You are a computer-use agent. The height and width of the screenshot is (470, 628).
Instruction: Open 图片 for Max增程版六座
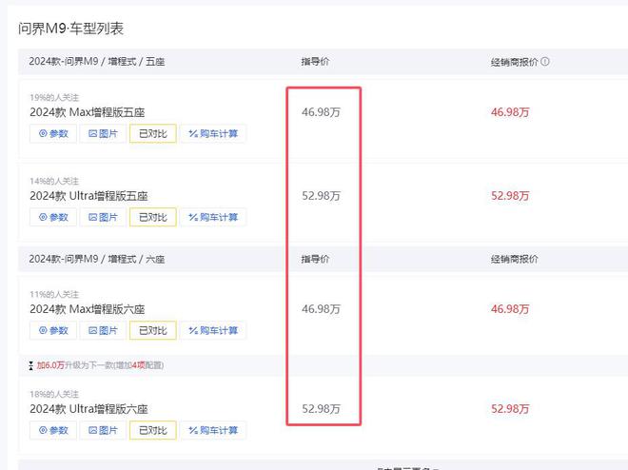coord(103,331)
